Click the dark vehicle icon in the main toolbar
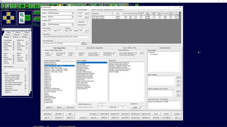 22,6
